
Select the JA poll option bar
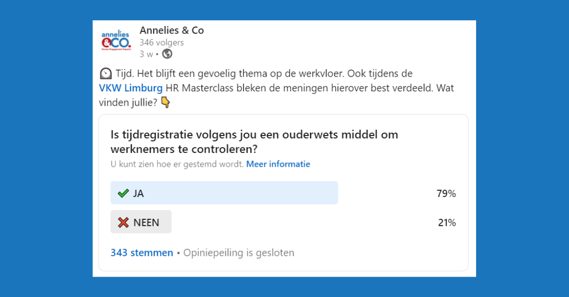tap(224, 193)
